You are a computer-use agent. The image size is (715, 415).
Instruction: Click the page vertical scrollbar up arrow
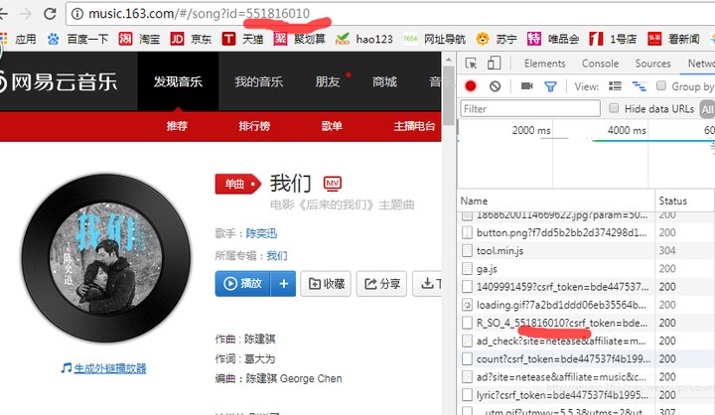click(449, 60)
